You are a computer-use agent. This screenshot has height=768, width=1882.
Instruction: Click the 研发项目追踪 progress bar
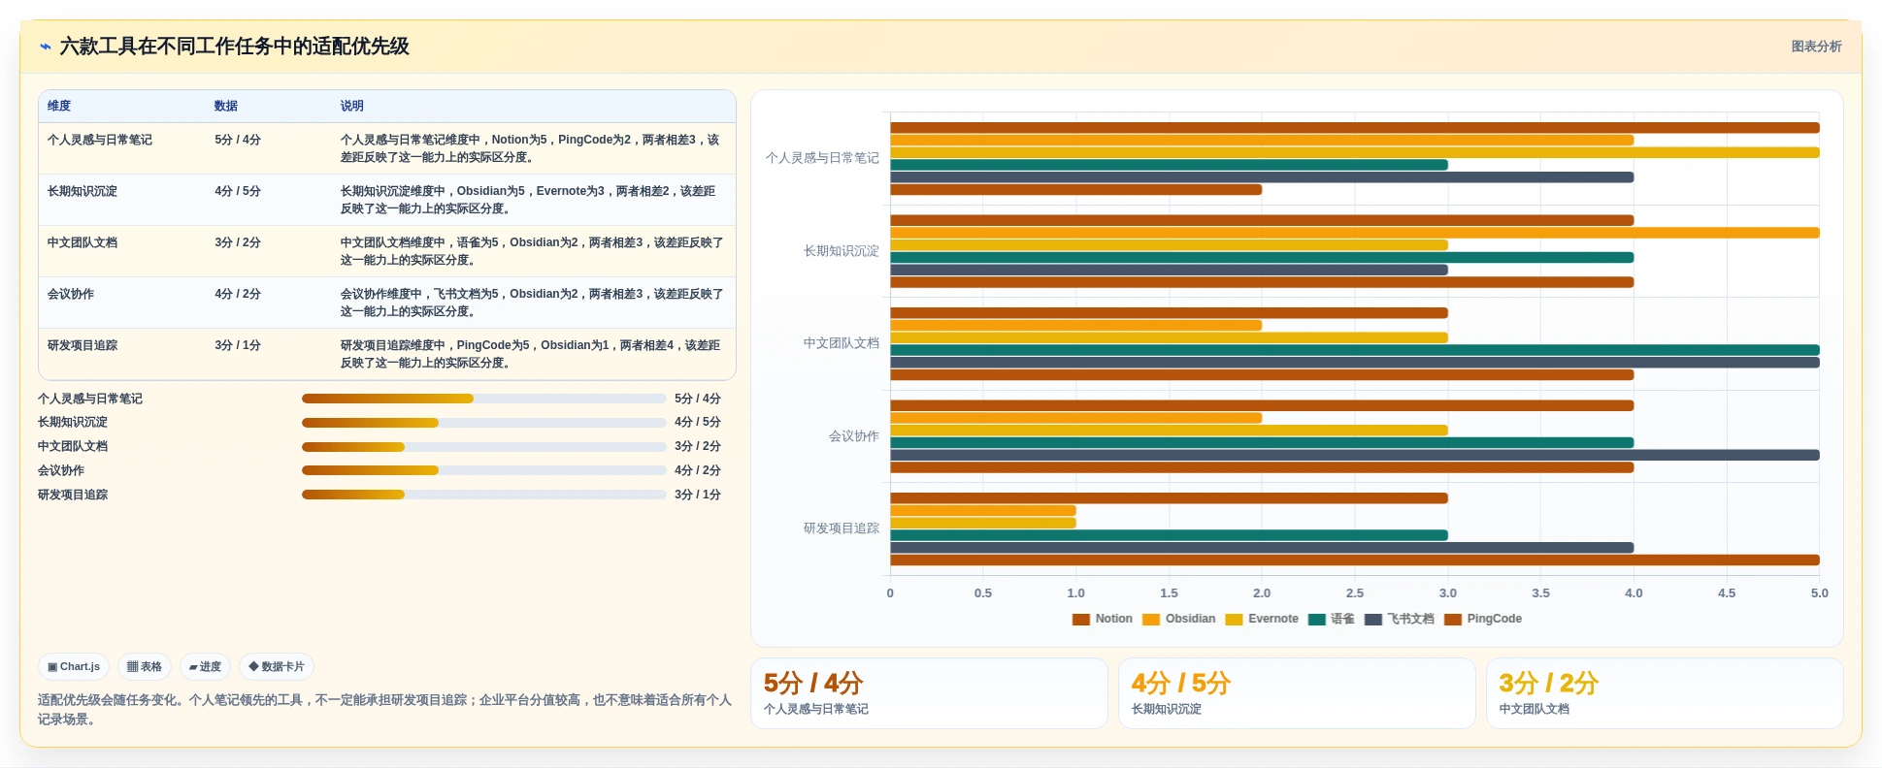tap(483, 495)
